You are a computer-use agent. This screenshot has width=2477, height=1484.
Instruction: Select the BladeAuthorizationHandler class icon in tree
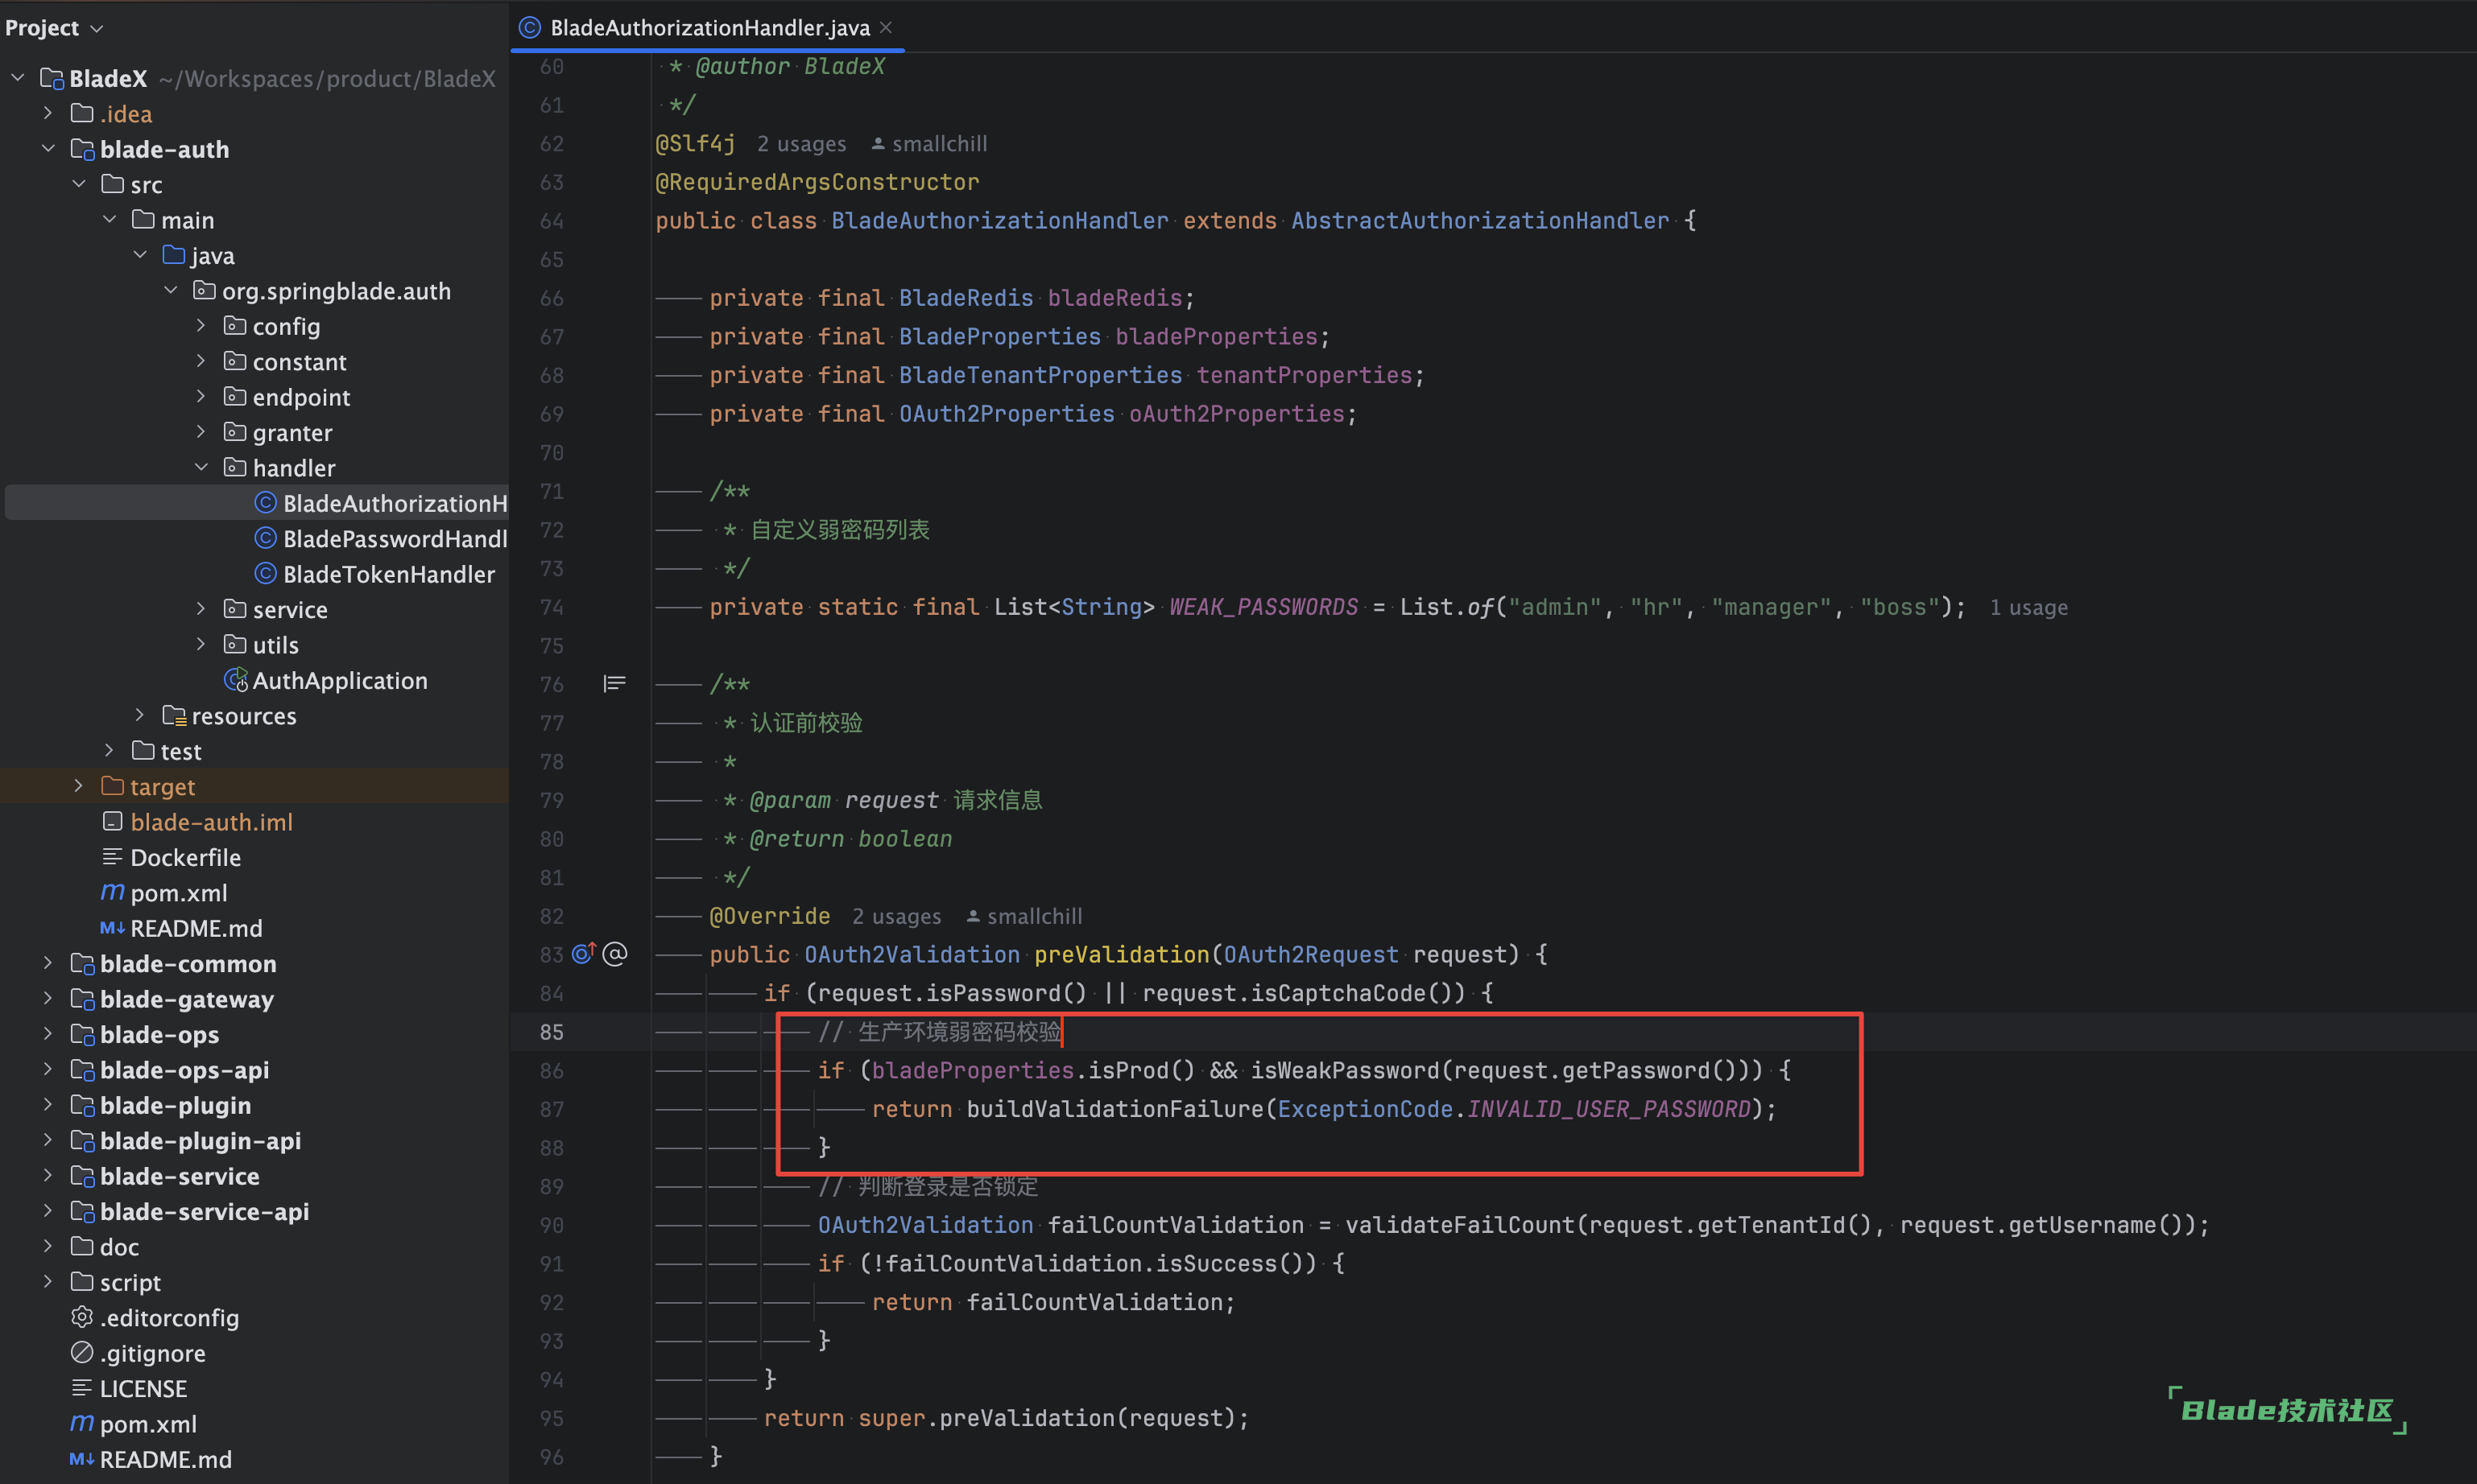tap(265, 503)
